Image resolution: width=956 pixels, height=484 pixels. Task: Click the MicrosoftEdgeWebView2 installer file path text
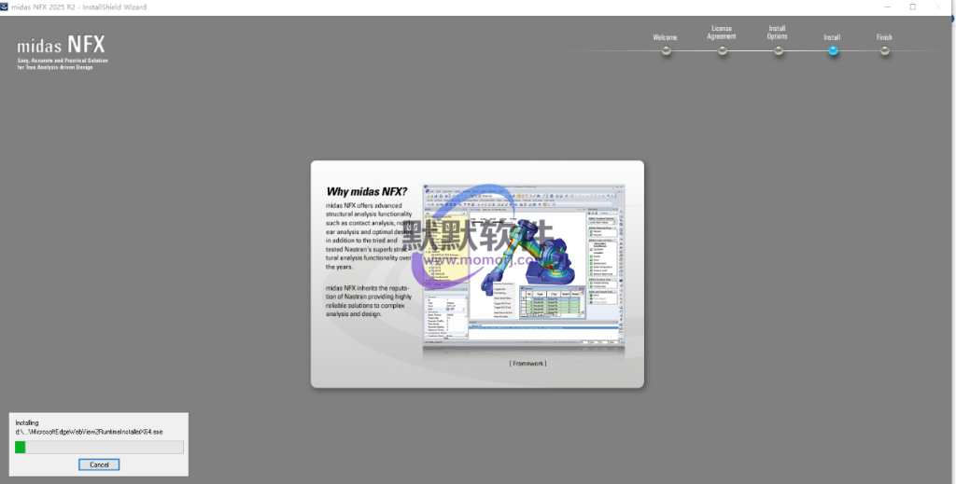point(89,432)
